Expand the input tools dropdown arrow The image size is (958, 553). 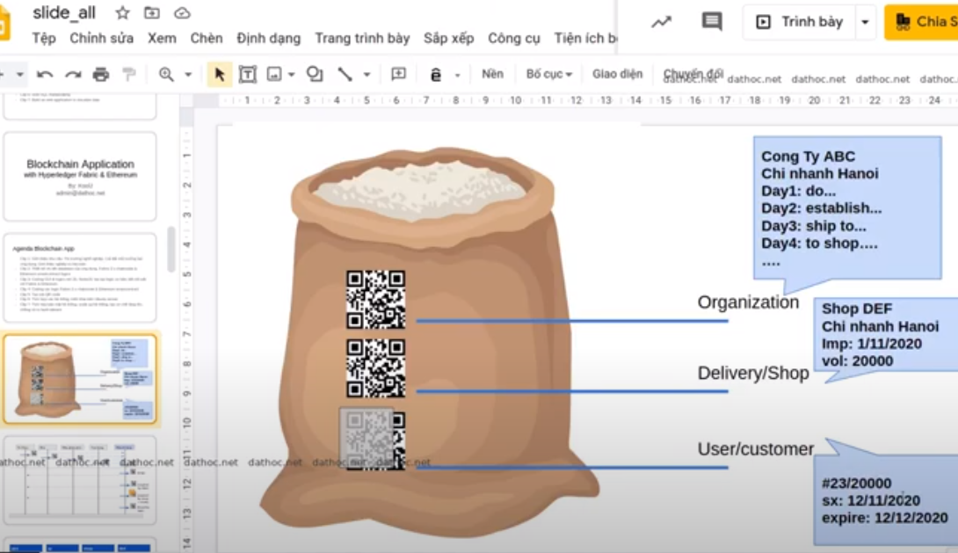457,75
